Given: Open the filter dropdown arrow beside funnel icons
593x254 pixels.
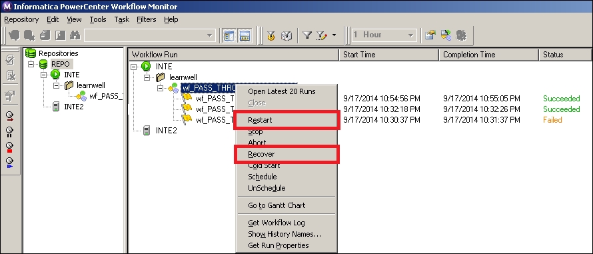Looking at the screenshot, I should click(334, 35).
